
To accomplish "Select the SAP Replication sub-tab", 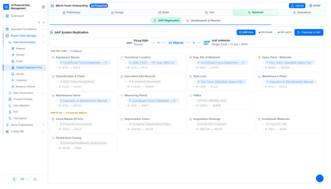I will 166,20.
